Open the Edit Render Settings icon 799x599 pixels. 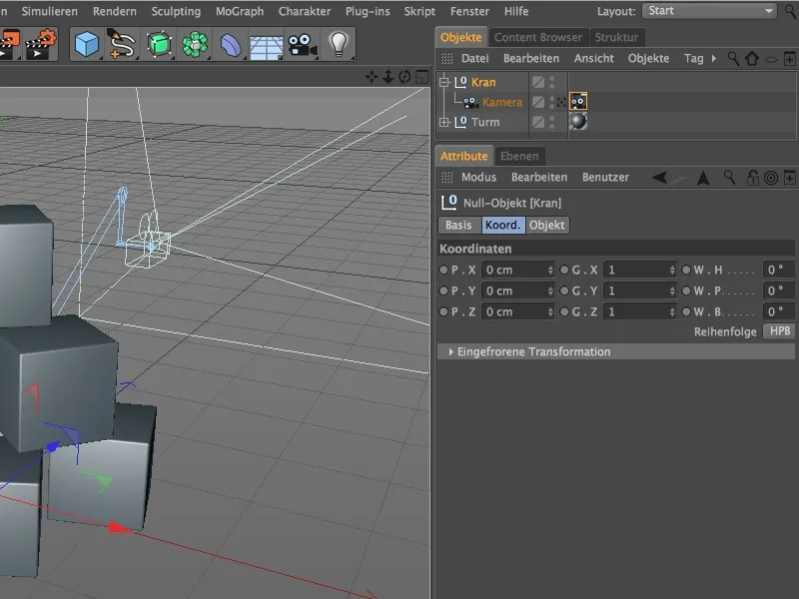tap(40, 44)
